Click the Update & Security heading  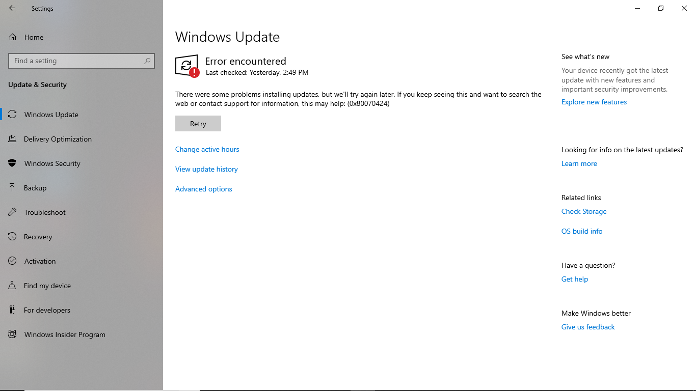[37, 85]
